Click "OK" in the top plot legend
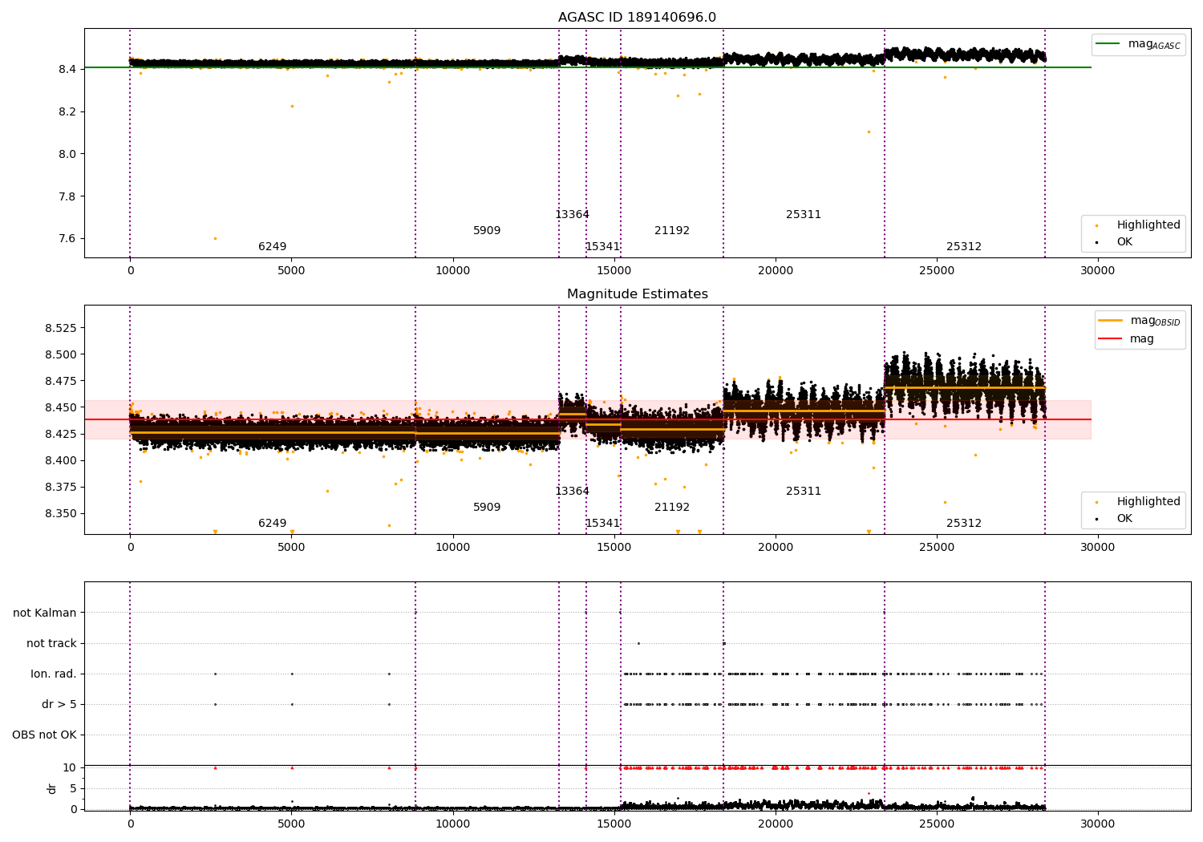The image size is (1203, 842). pyautogui.click(x=1124, y=241)
